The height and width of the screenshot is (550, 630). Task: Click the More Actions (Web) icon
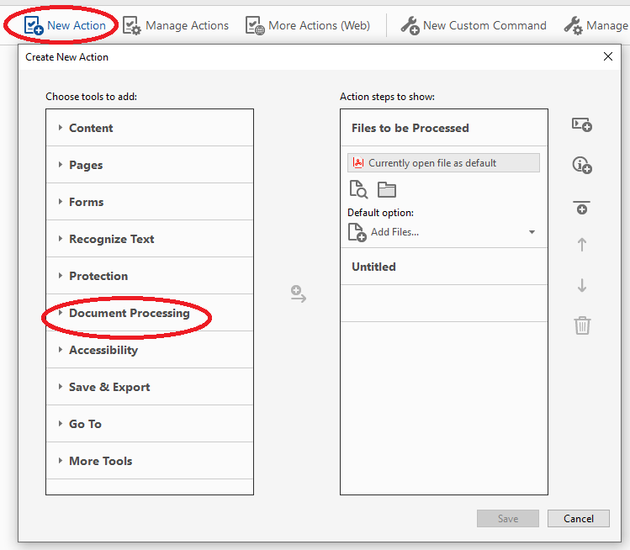point(255,26)
